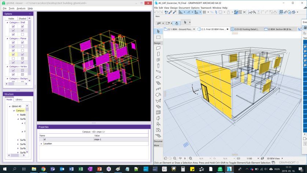The image size is (307, 173).
Task: Click the Trim scissors icon in ARCHICAD toolbar
Action: coord(250,12)
